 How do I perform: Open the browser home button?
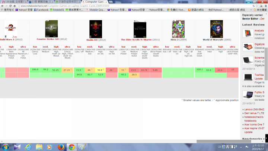click(15, 6)
